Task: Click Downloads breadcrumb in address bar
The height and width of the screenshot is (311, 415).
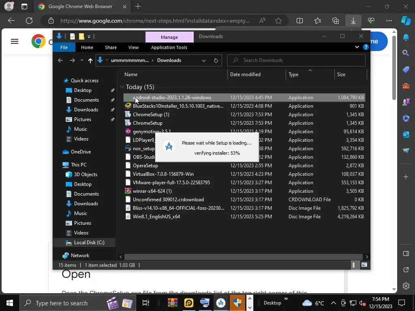Action: tap(169, 60)
